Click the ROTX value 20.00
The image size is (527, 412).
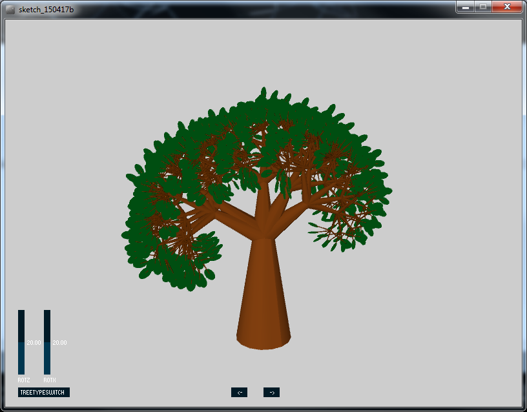click(60, 342)
